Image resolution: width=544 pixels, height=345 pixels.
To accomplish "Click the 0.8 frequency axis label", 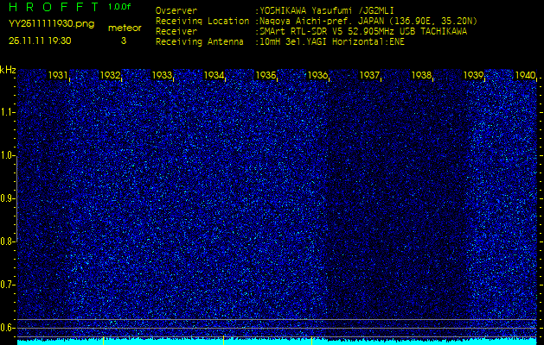I will [x=7, y=241].
